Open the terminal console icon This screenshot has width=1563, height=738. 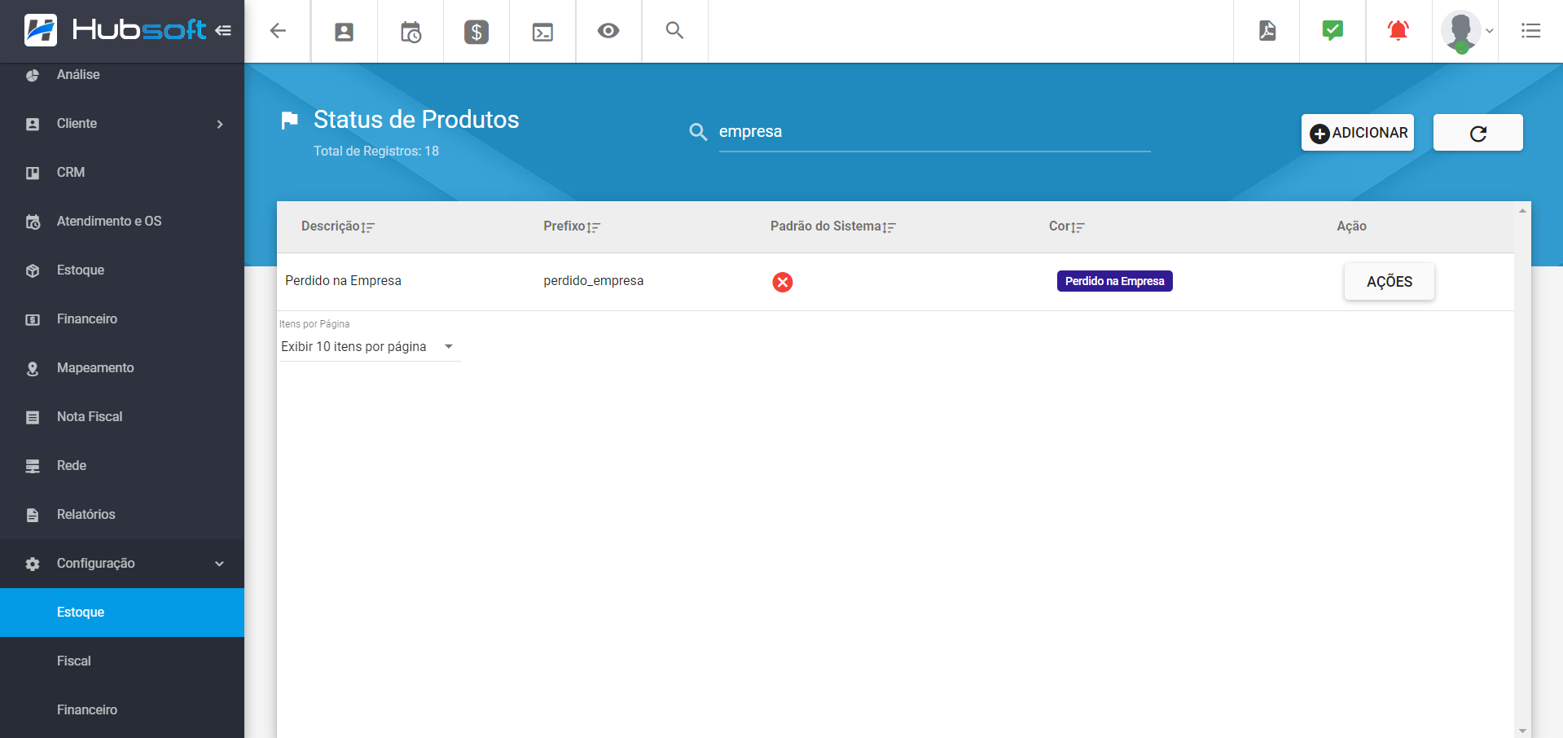coord(542,32)
